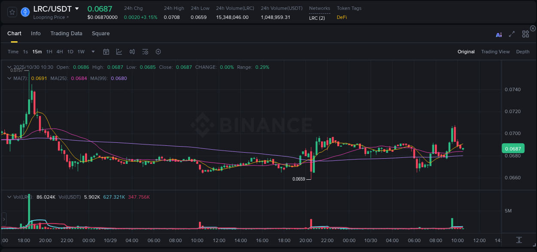Screen dimensions: 537x252
Task: Open the candlestick OHLC display icon
Action: (132, 51)
